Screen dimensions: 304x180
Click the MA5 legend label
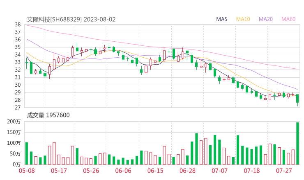(221, 19)
